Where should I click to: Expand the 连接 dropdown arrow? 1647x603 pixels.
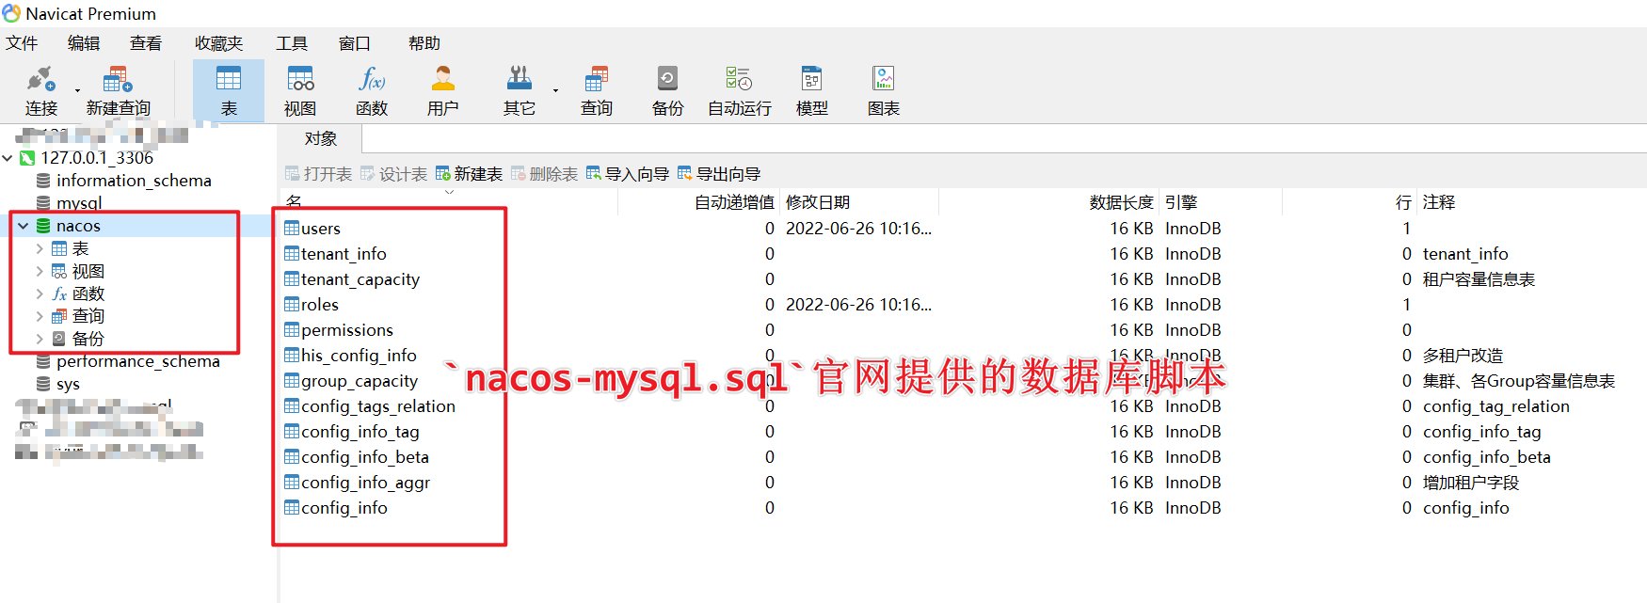pos(77,91)
